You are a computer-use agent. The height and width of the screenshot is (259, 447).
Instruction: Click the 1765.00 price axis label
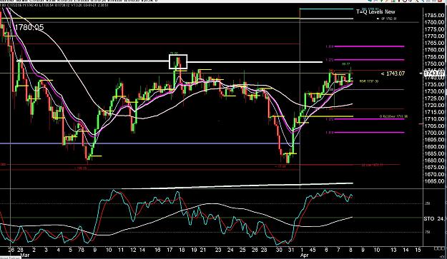434,43
